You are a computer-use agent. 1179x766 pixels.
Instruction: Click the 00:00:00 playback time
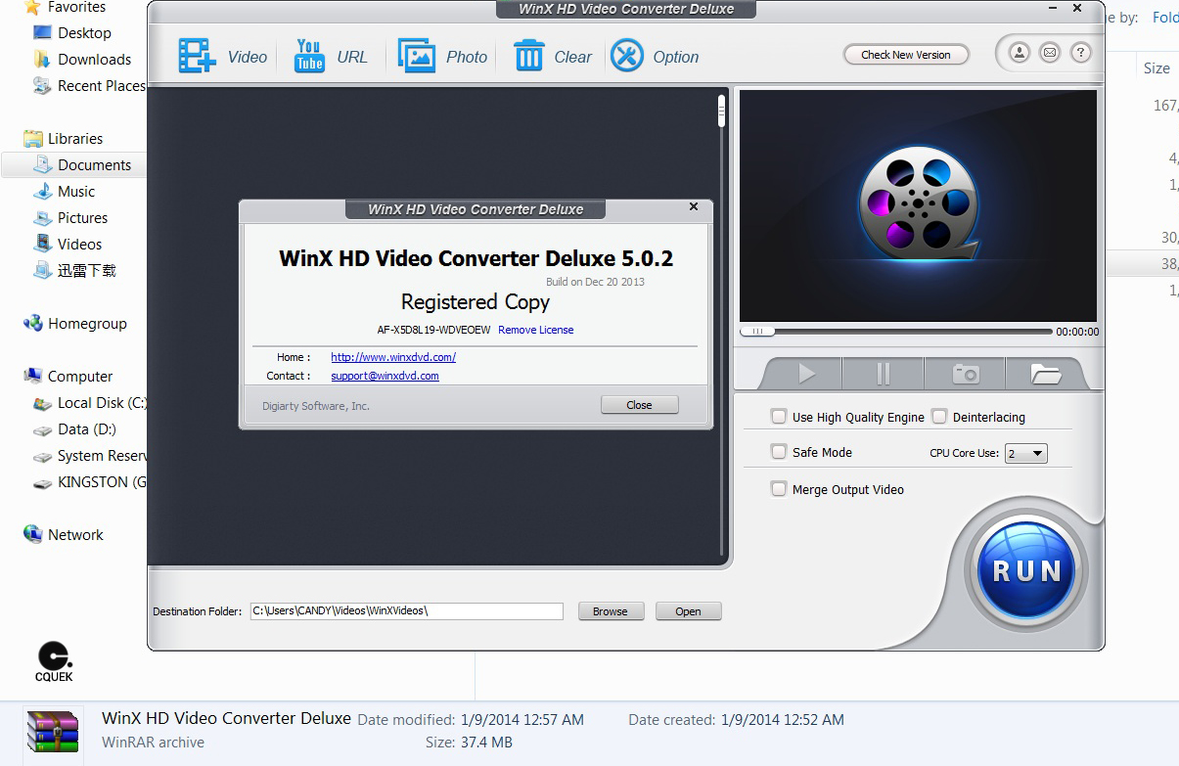pos(1077,332)
